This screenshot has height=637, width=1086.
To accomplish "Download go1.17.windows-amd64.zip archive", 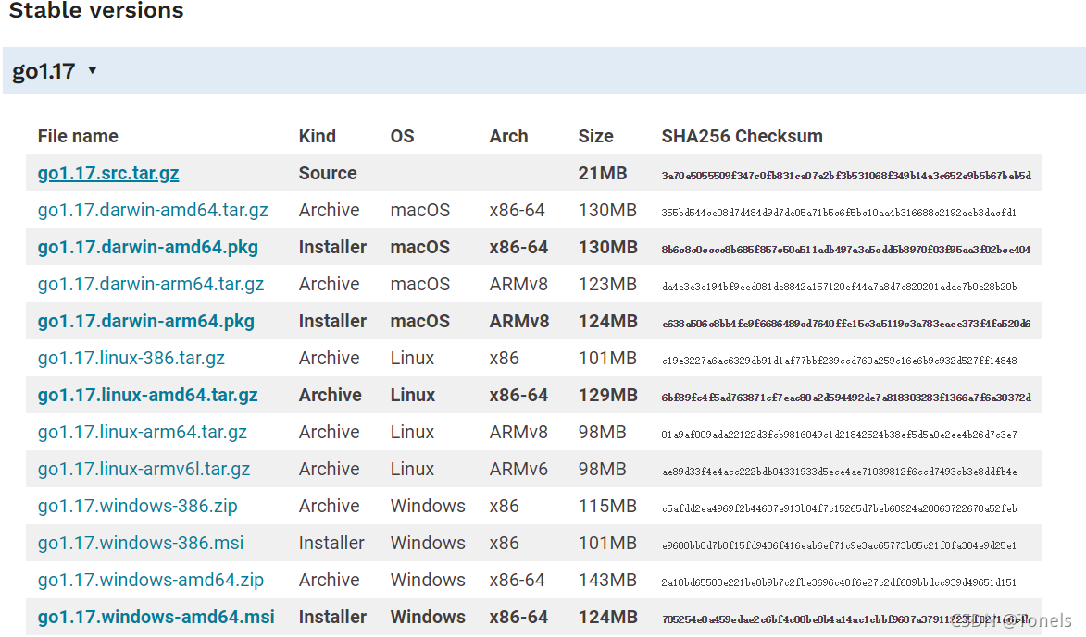I will click(150, 581).
